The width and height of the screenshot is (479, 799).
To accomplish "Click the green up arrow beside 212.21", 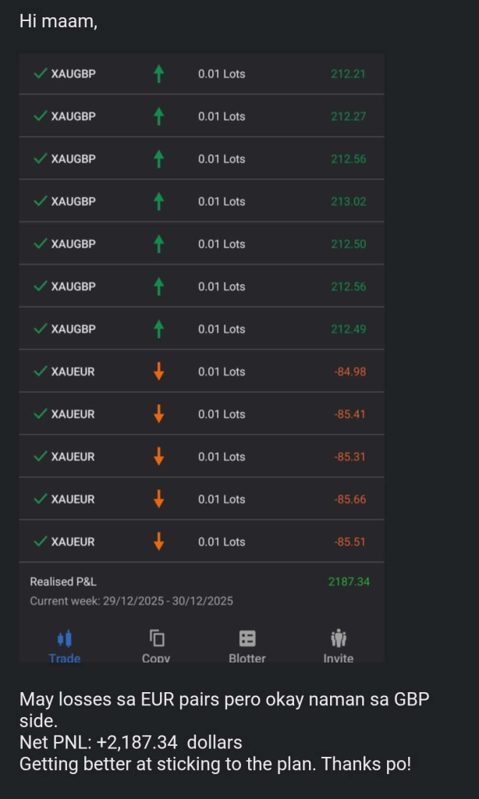I will tap(159, 74).
